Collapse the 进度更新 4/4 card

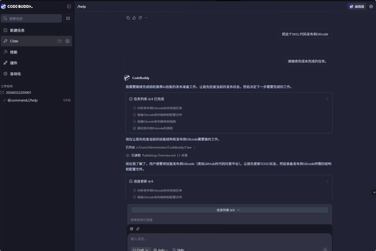coord(327,181)
